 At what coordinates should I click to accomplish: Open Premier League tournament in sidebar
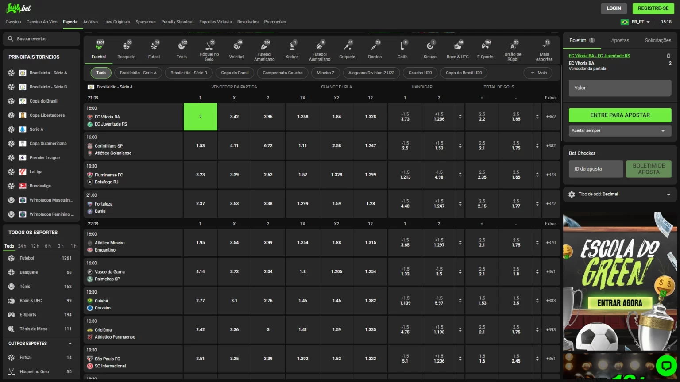45,158
